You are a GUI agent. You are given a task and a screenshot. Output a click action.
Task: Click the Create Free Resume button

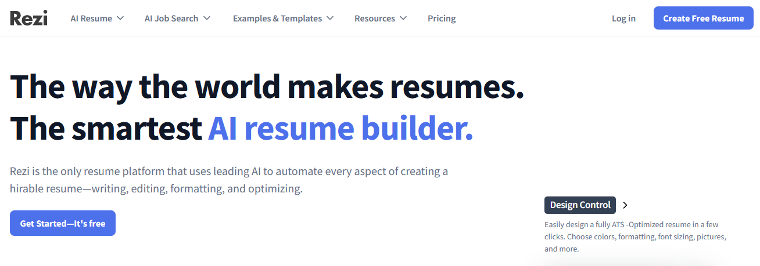click(x=703, y=18)
